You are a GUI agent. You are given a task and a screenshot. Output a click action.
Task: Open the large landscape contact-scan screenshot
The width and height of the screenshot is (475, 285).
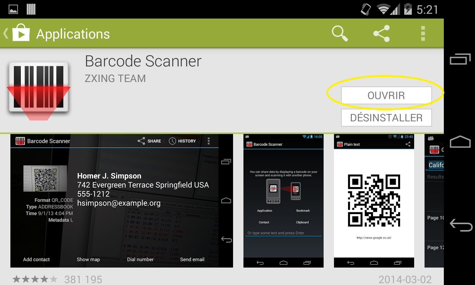click(121, 200)
